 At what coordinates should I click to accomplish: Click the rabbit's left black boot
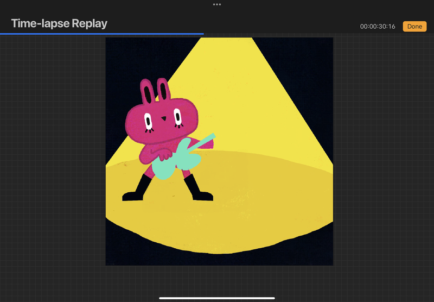137,191
